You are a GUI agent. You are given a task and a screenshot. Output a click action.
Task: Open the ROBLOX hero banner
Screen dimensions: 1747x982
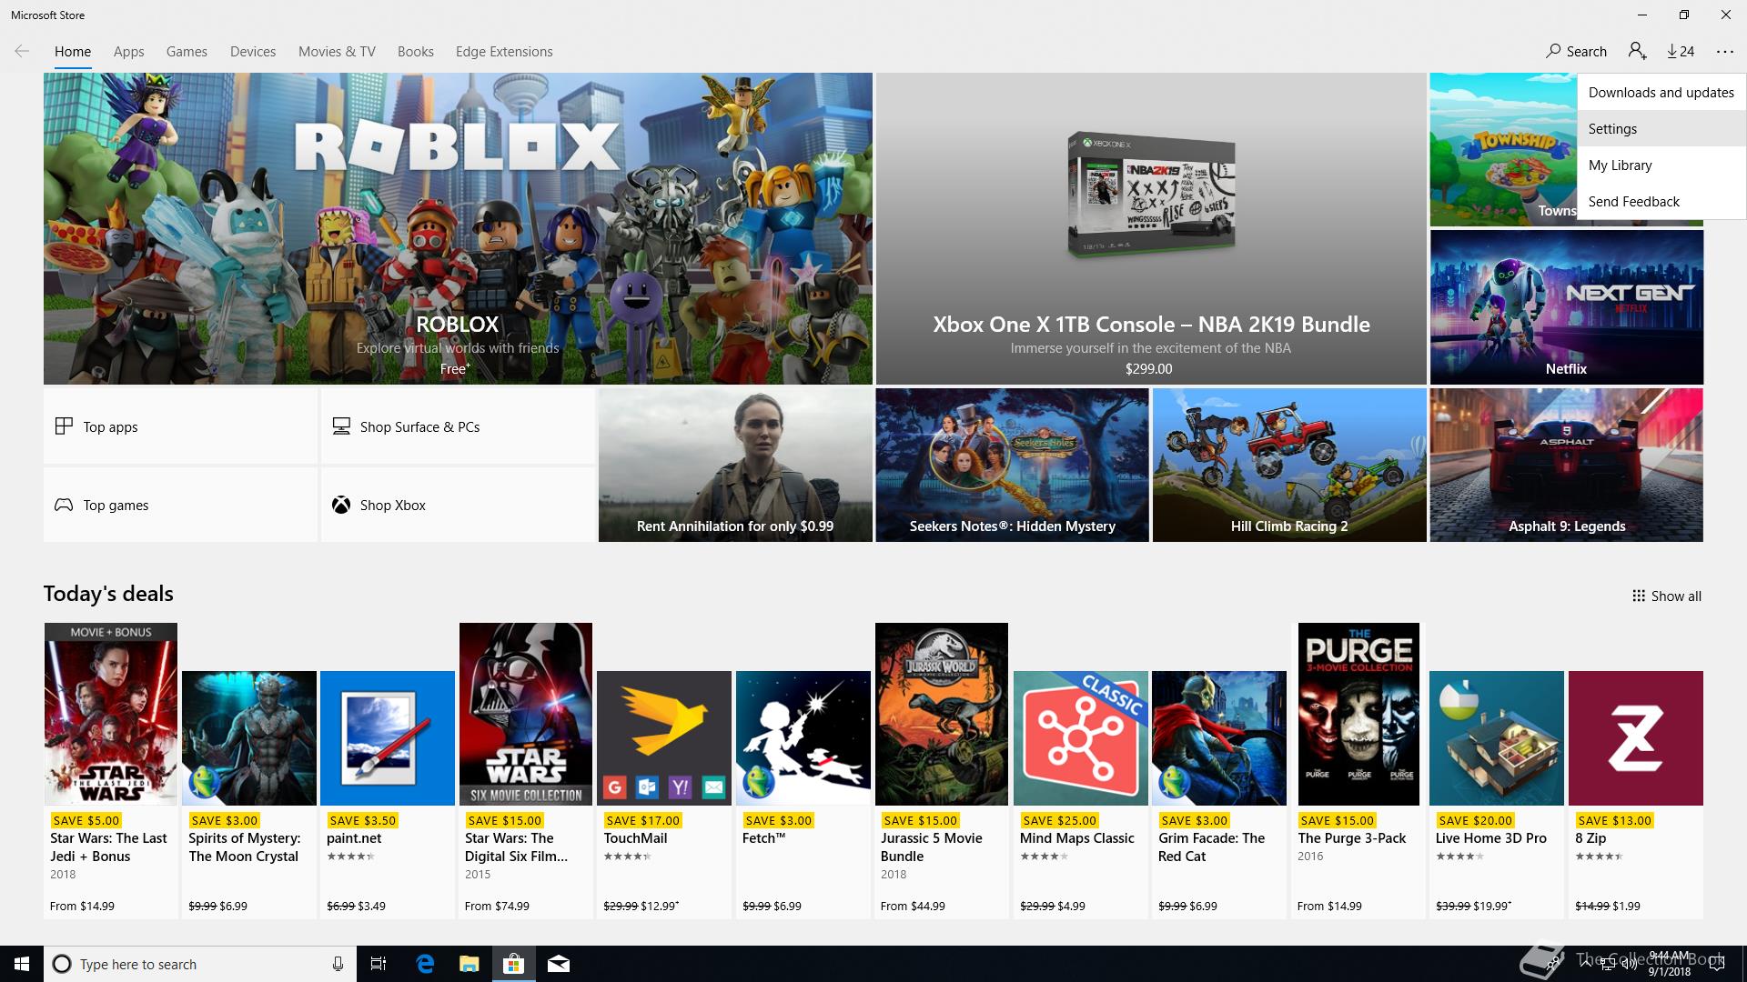(x=458, y=229)
